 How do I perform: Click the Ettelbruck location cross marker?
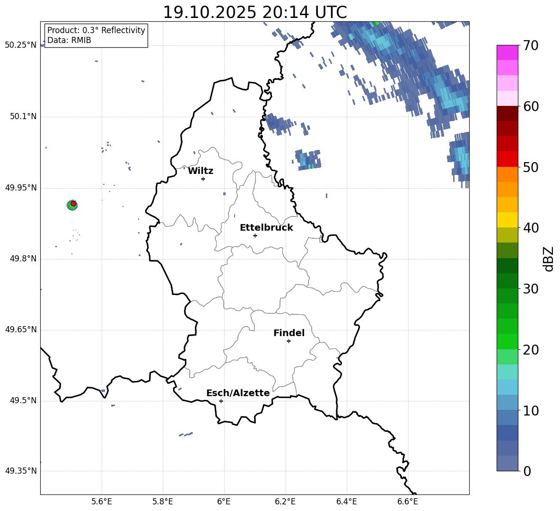(x=255, y=235)
